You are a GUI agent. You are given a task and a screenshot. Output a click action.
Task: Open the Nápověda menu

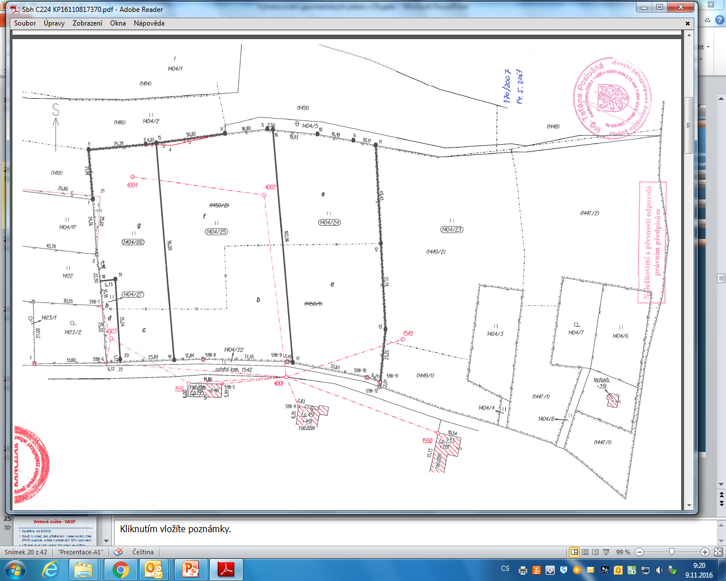coord(149,23)
